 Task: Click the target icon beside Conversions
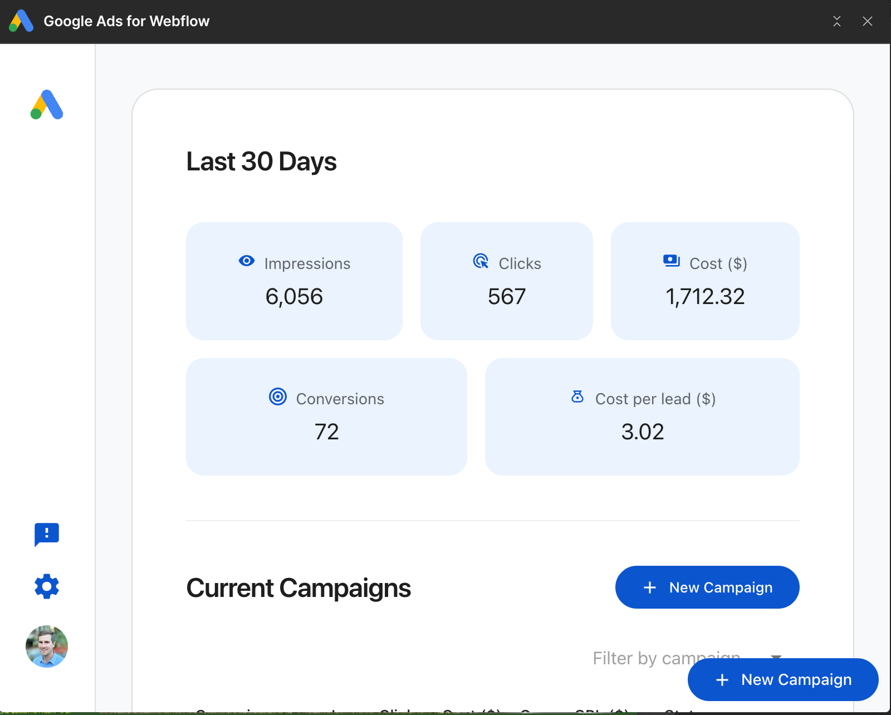click(278, 396)
